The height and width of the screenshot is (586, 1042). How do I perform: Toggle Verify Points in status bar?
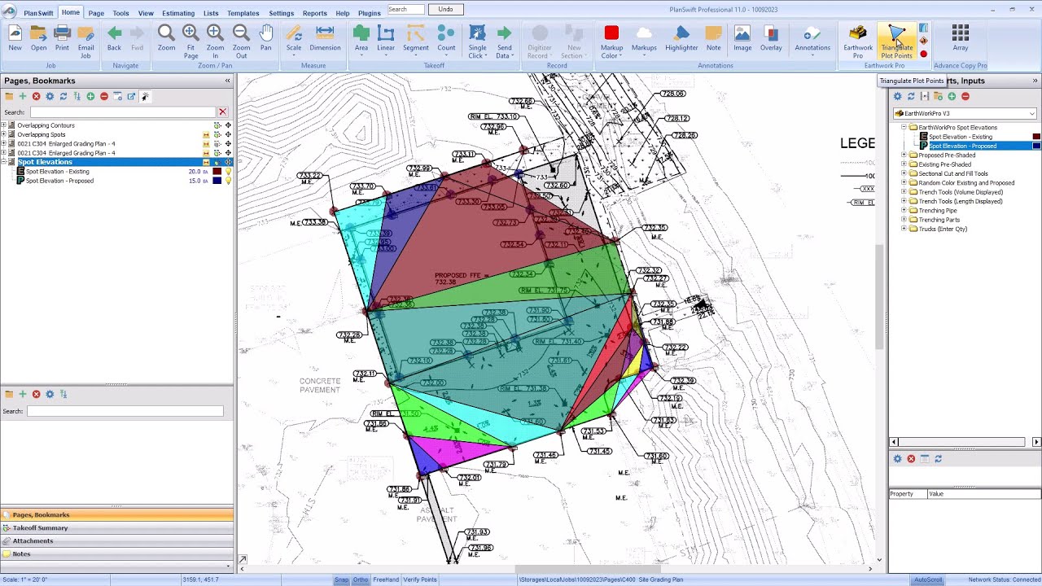coord(420,579)
